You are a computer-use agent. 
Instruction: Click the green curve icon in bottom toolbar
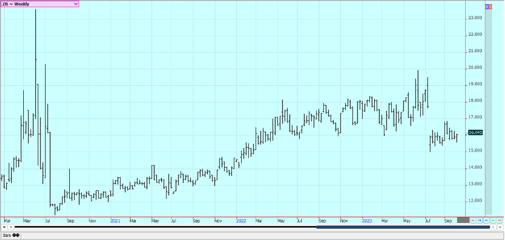(x=493, y=220)
